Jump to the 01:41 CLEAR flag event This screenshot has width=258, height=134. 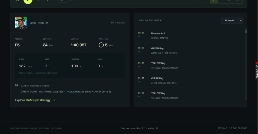point(190,80)
